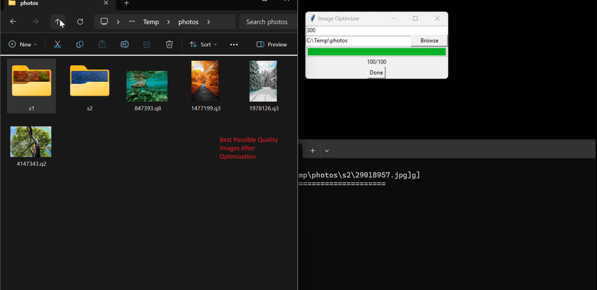Expand the chevron after the PC icon
The width and height of the screenshot is (597, 290).
coord(118,22)
